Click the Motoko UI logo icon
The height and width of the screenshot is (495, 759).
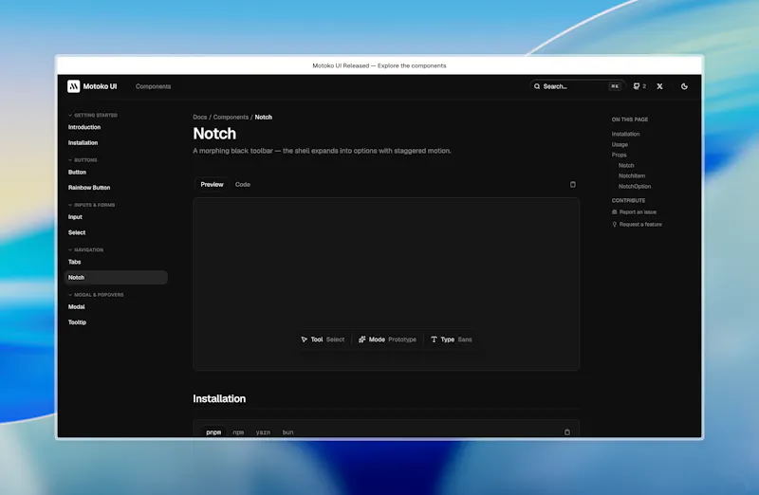74,86
